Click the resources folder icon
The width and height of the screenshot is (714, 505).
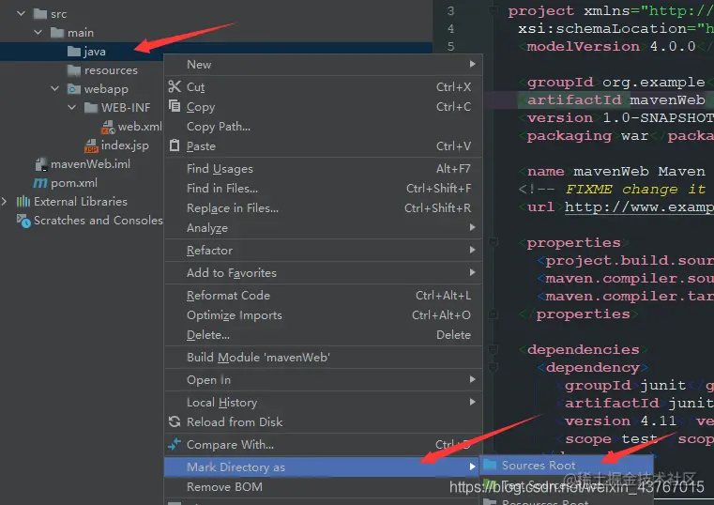click(x=74, y=70)
